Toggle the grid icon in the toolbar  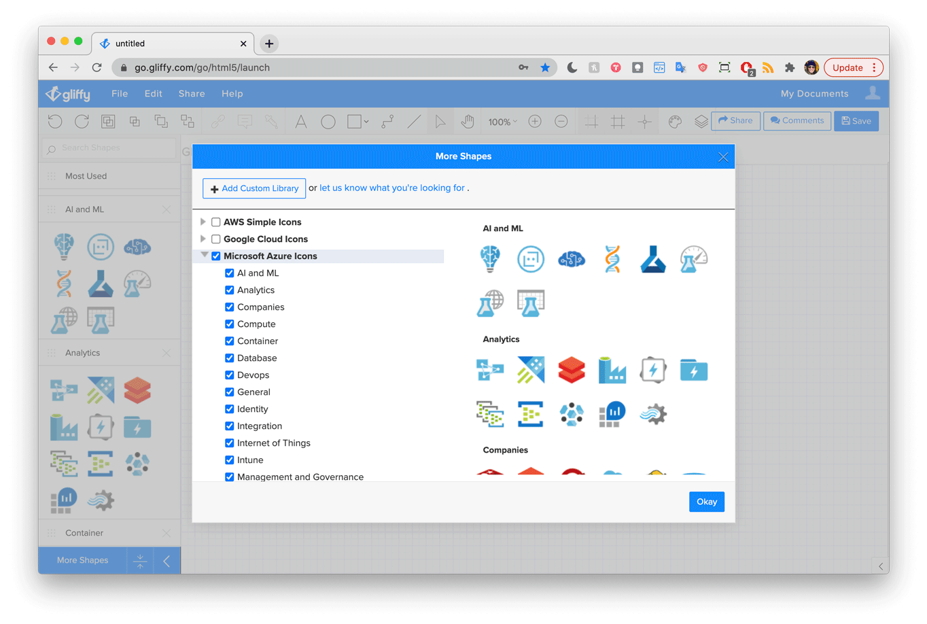click(618, 122)
